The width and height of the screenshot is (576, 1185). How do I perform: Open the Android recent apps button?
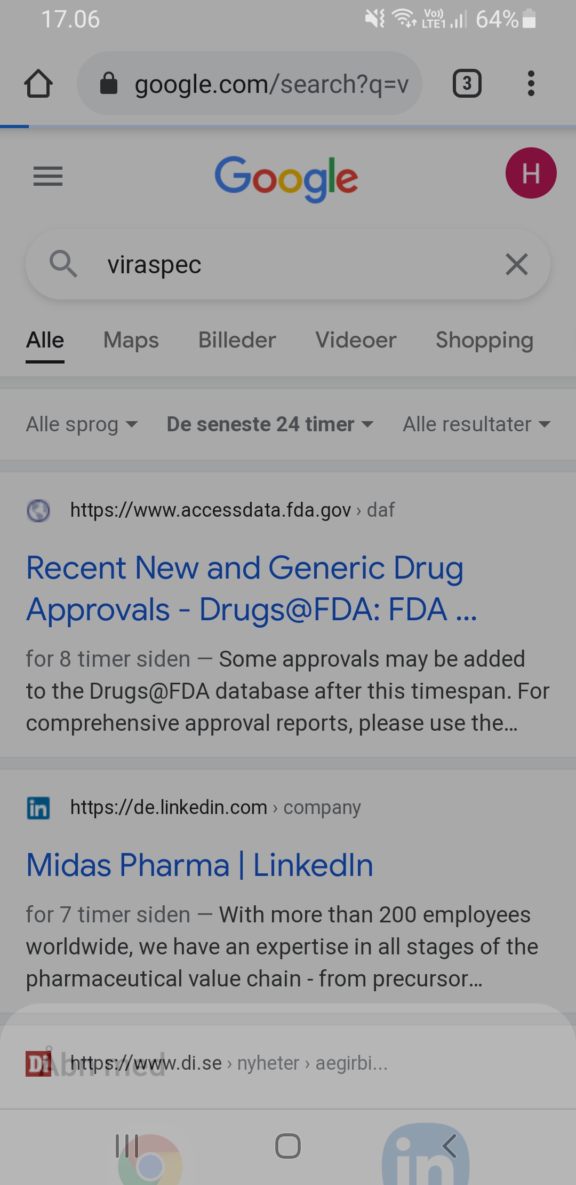[127, 1145]
